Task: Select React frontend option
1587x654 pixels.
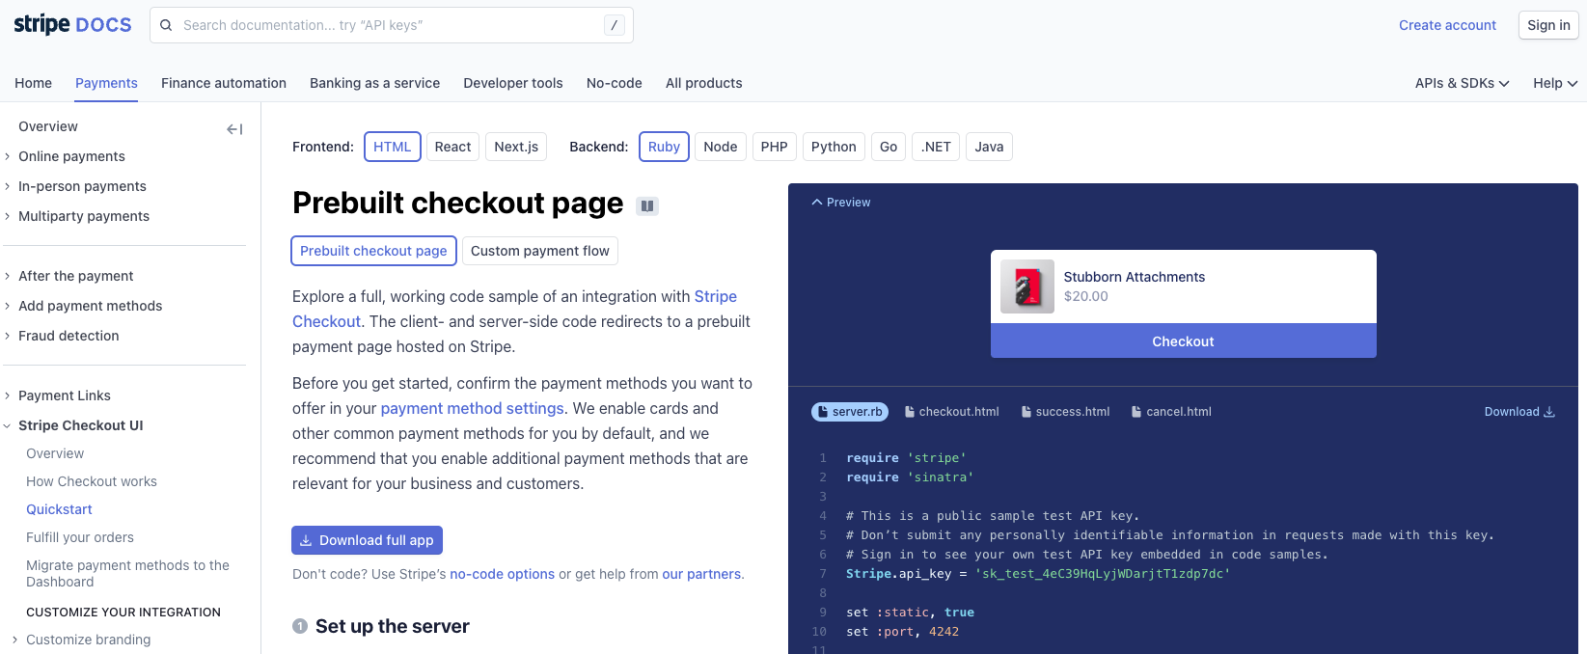Action: 452,147
